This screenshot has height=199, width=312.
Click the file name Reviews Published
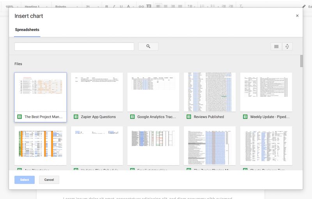point(209,117)
